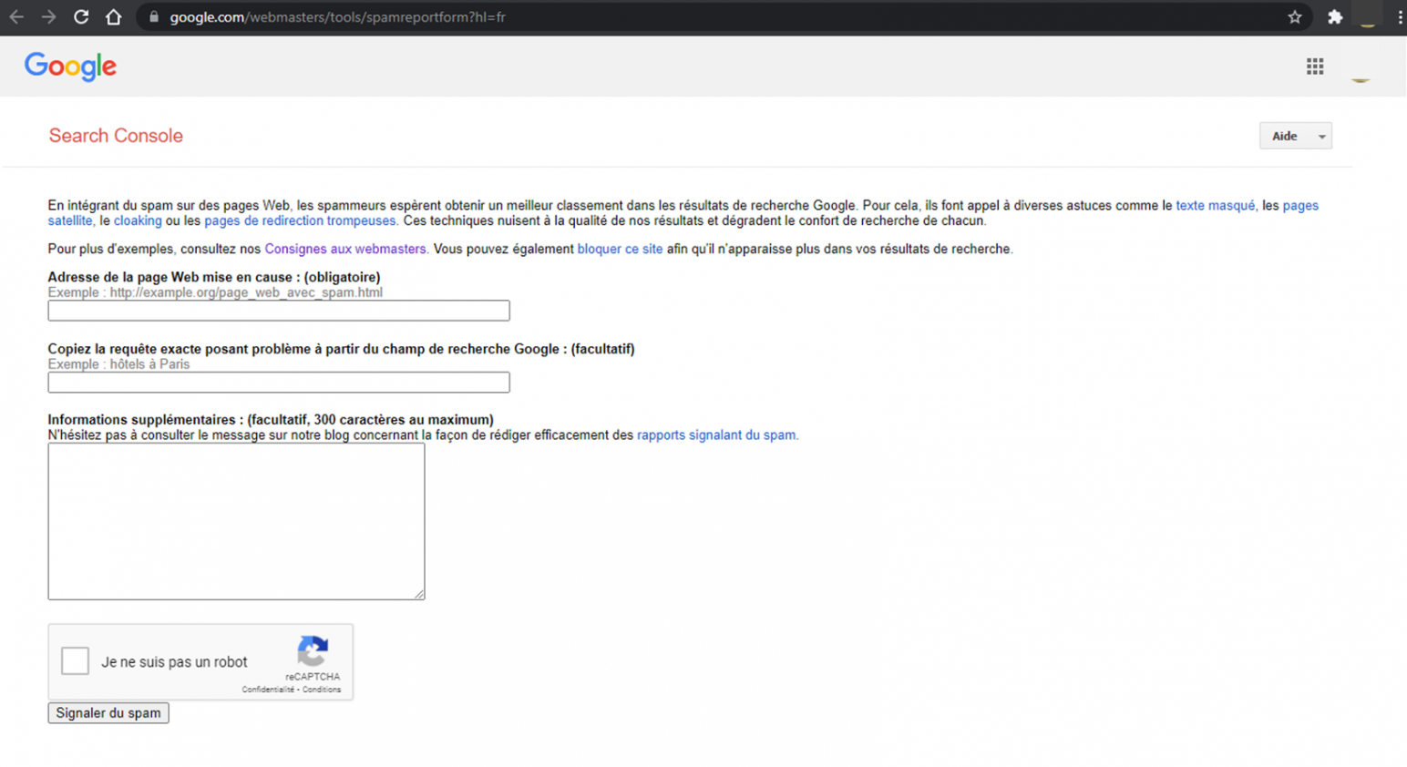Click the 'Je ne suis pas un robot' label
The image size is (1407, 767).
click(174, 662)
